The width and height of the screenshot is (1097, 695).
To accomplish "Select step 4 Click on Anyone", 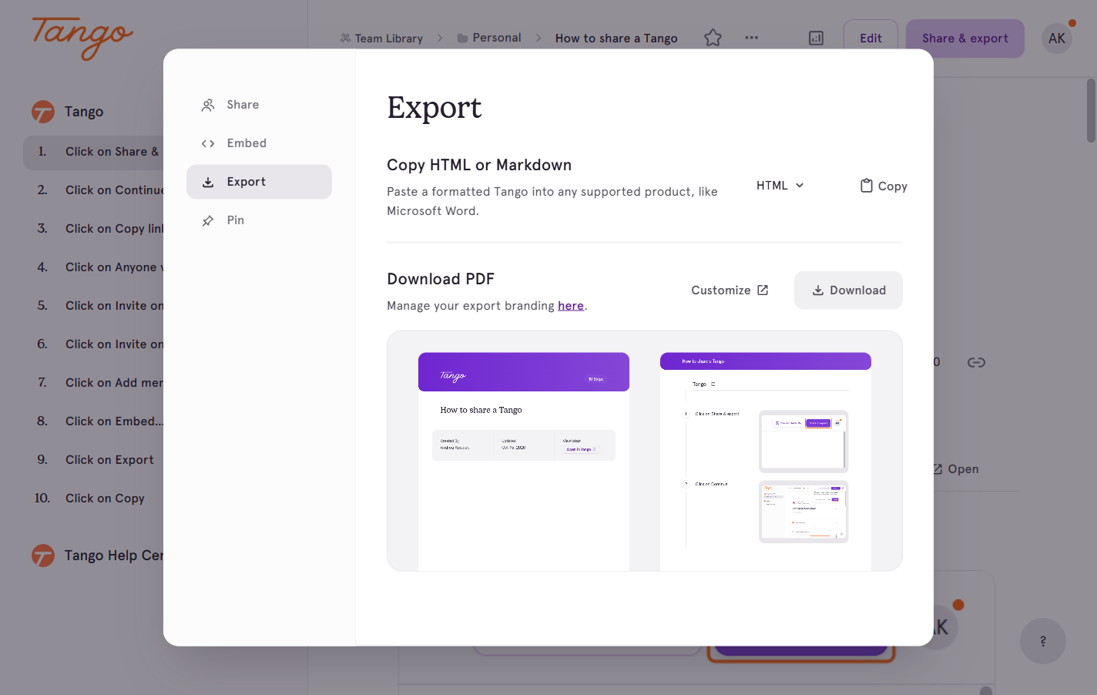I will [x=94, y=267].
